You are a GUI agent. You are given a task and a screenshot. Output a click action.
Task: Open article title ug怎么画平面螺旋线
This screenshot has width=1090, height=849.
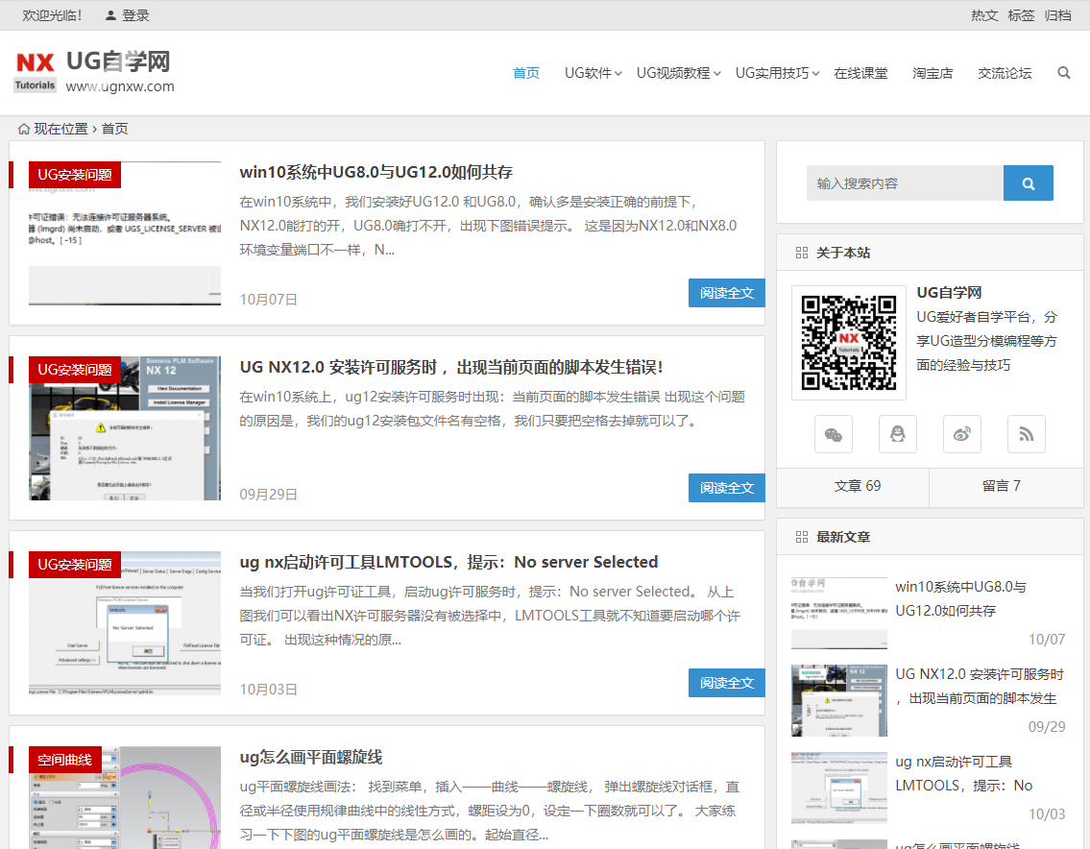click(x=311, y=758)
